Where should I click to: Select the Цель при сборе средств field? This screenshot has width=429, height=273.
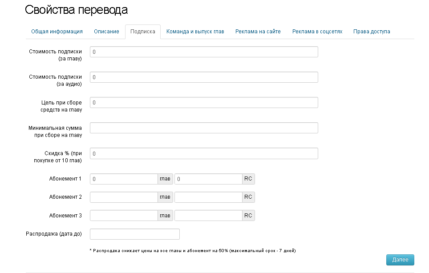pyautogui.click(x=204, y=103)
